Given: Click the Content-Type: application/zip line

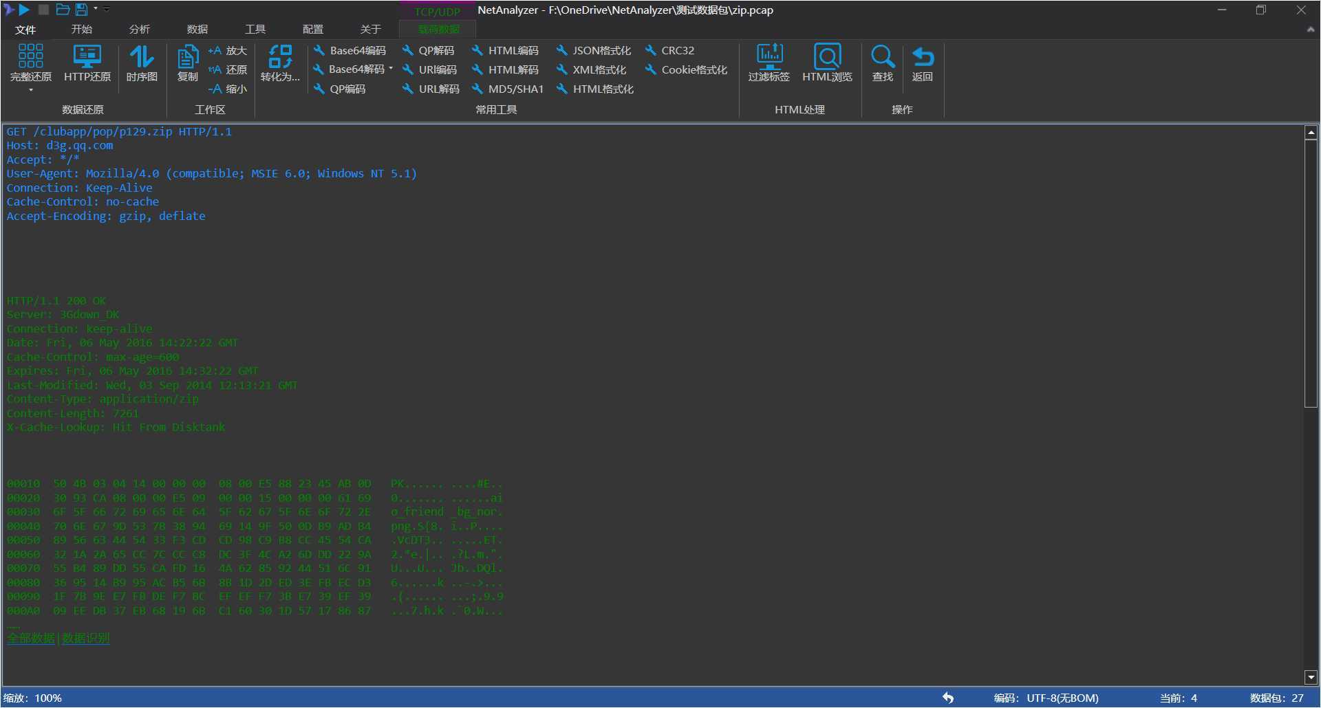Looking at the screenshot, I should tap(103, 399).
